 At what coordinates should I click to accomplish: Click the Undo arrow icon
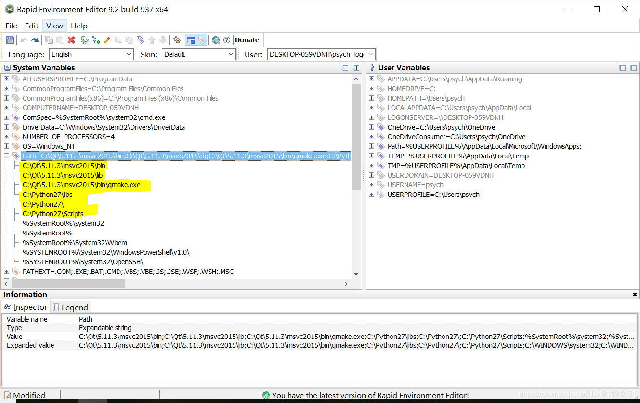coord(24,40)
